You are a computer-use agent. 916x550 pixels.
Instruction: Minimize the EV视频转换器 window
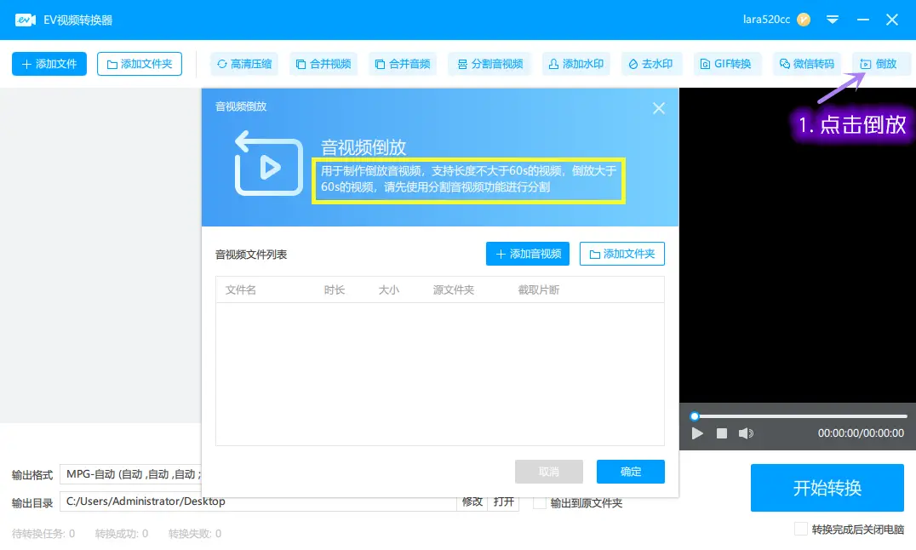(x=863, y=20)
